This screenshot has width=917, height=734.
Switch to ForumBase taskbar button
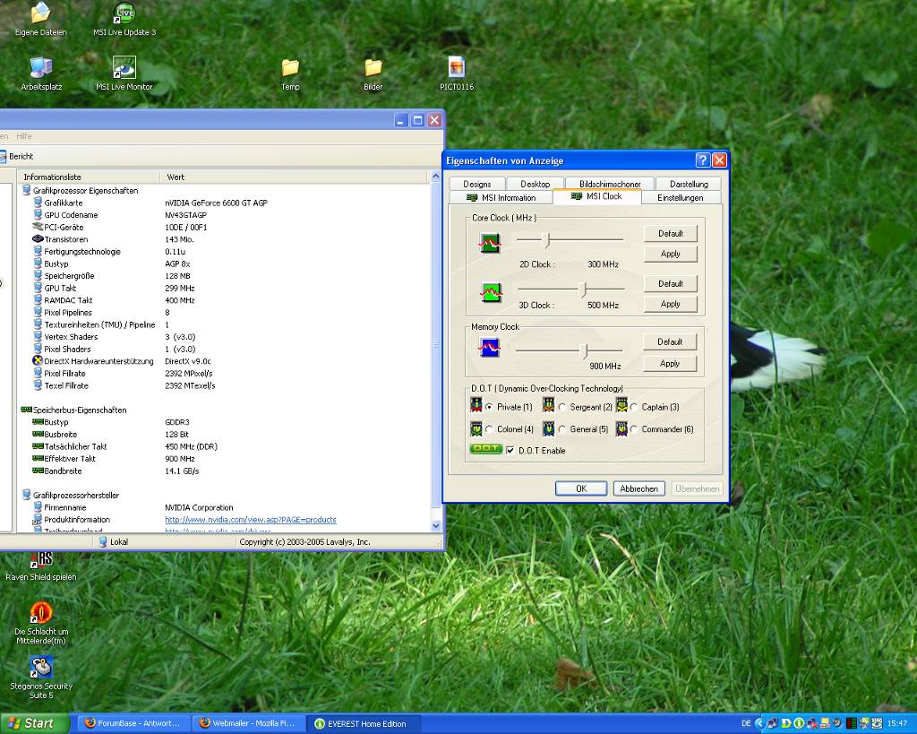pos(133,723)
